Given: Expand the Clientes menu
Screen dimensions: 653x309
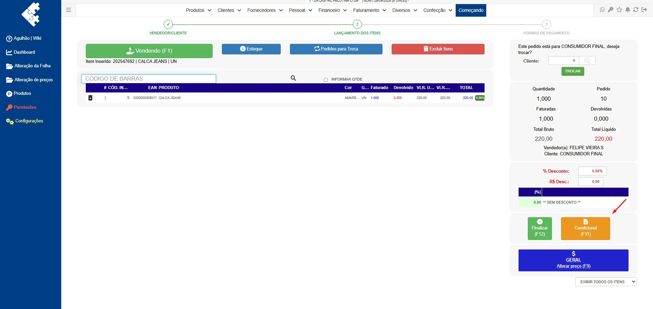Looking at the screenshot, I should pos(229,10).
